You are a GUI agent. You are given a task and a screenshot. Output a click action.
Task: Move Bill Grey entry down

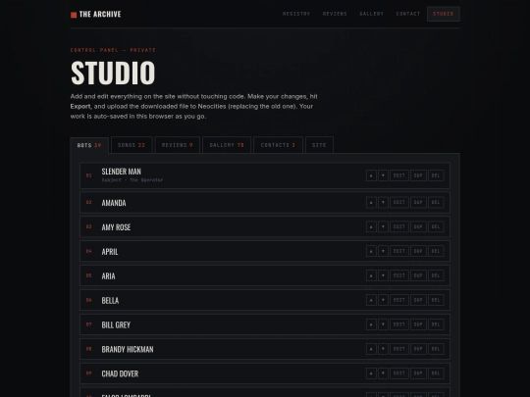(383, 324)
